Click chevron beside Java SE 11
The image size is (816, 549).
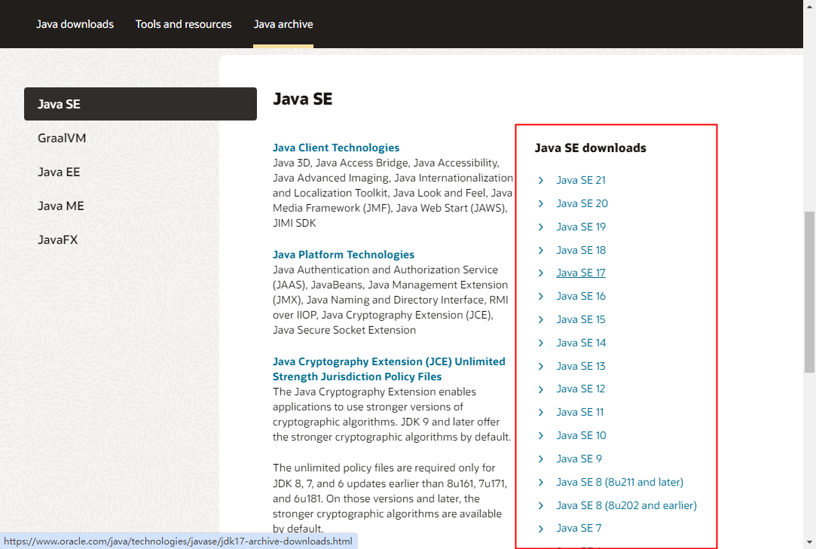click(x=541, y=412)
